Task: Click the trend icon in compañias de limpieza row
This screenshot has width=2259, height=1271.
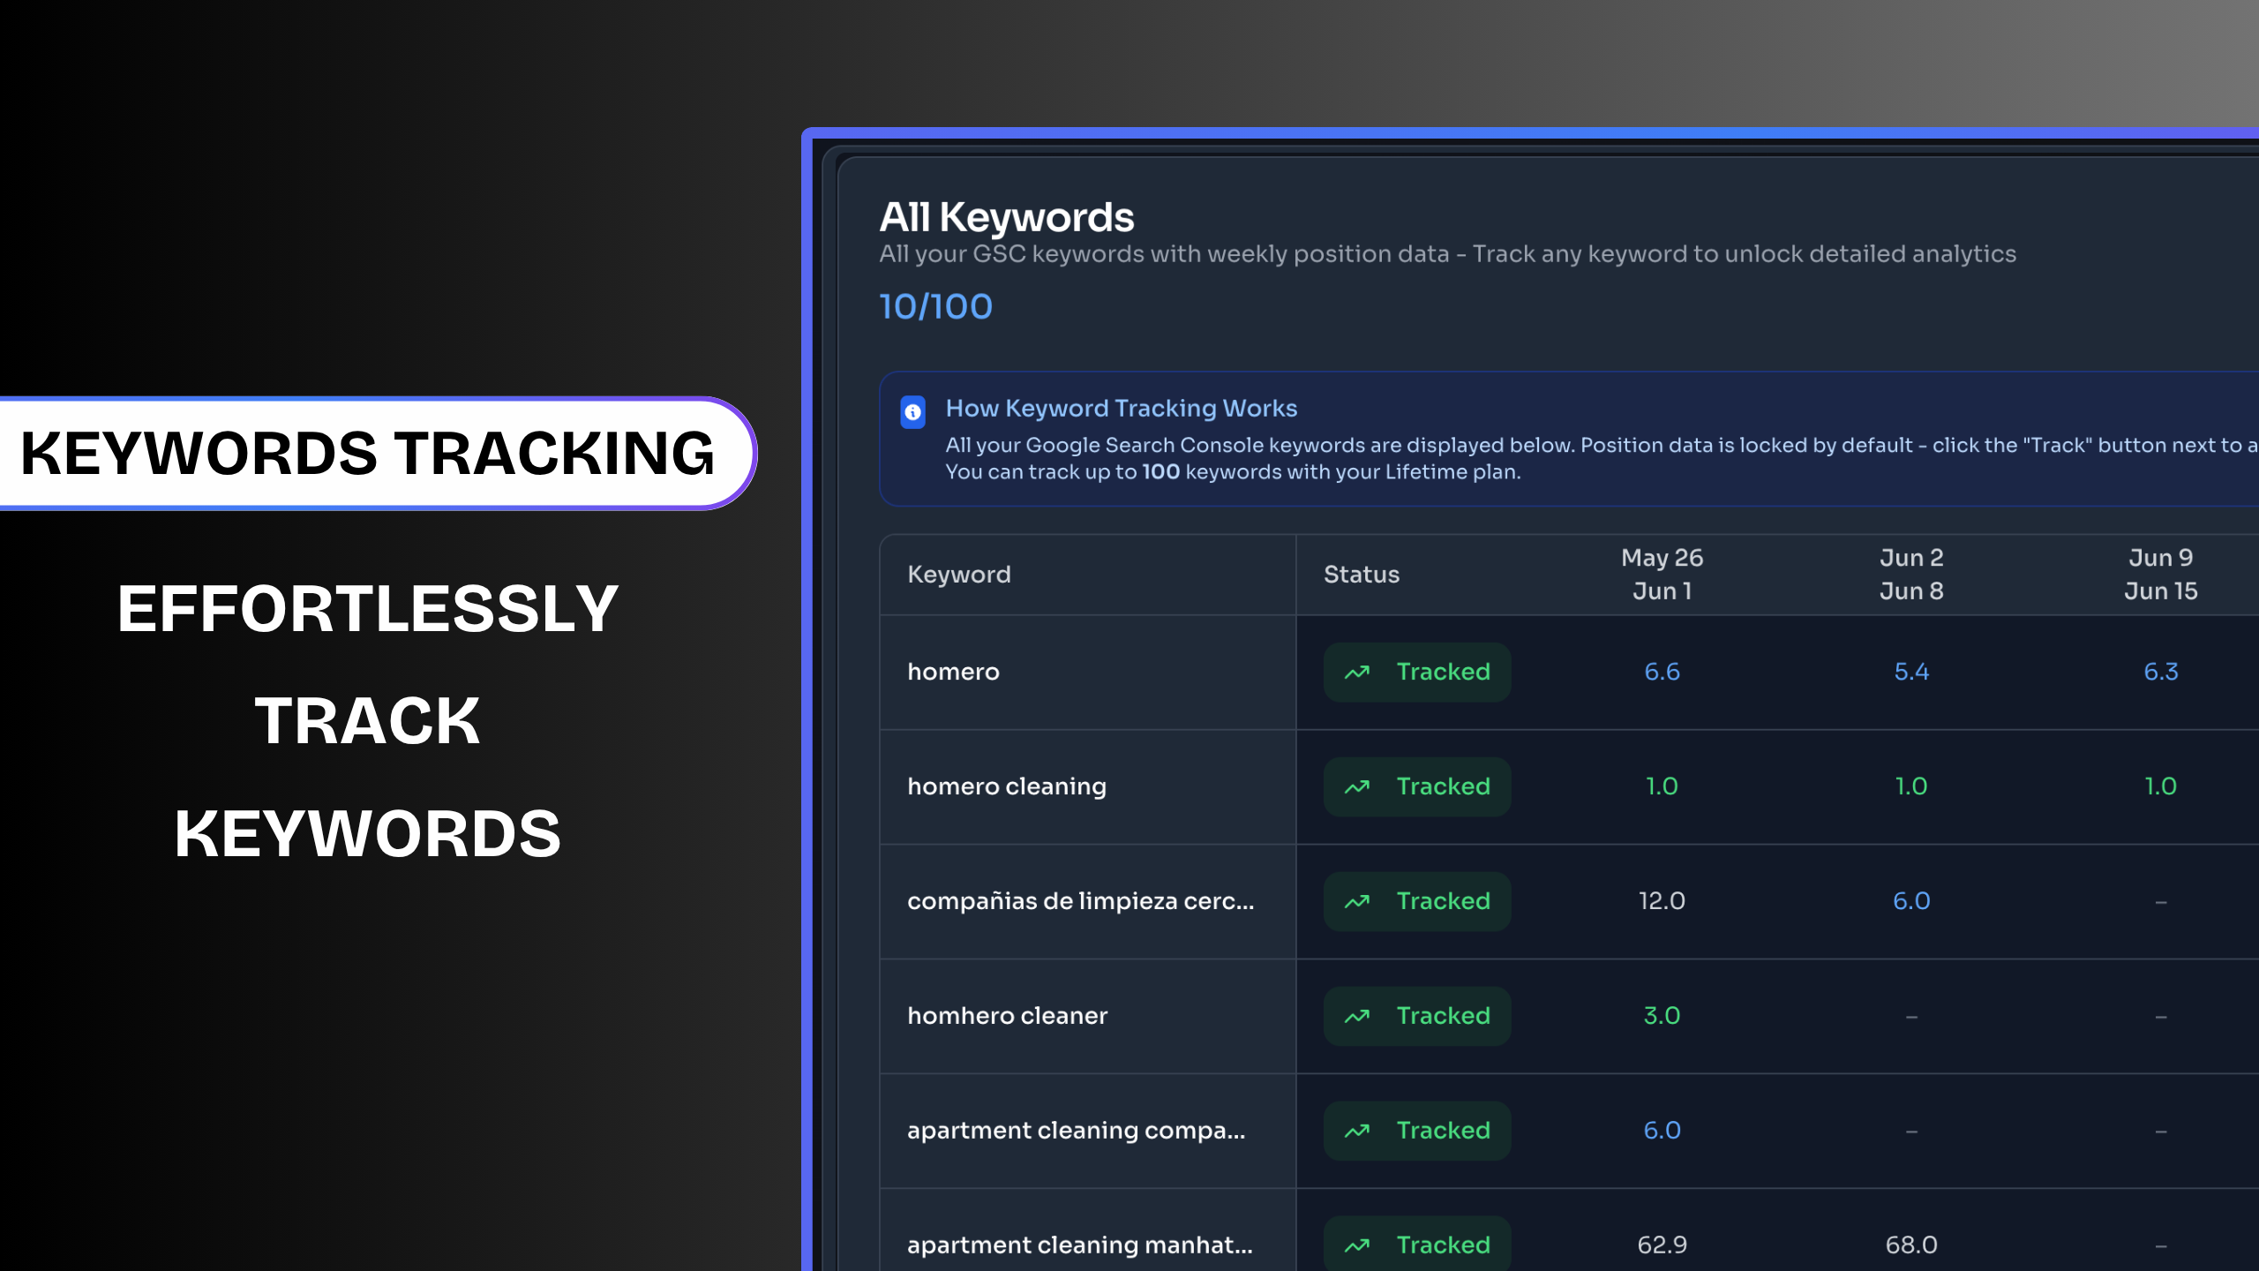Action: [1357, 902]
